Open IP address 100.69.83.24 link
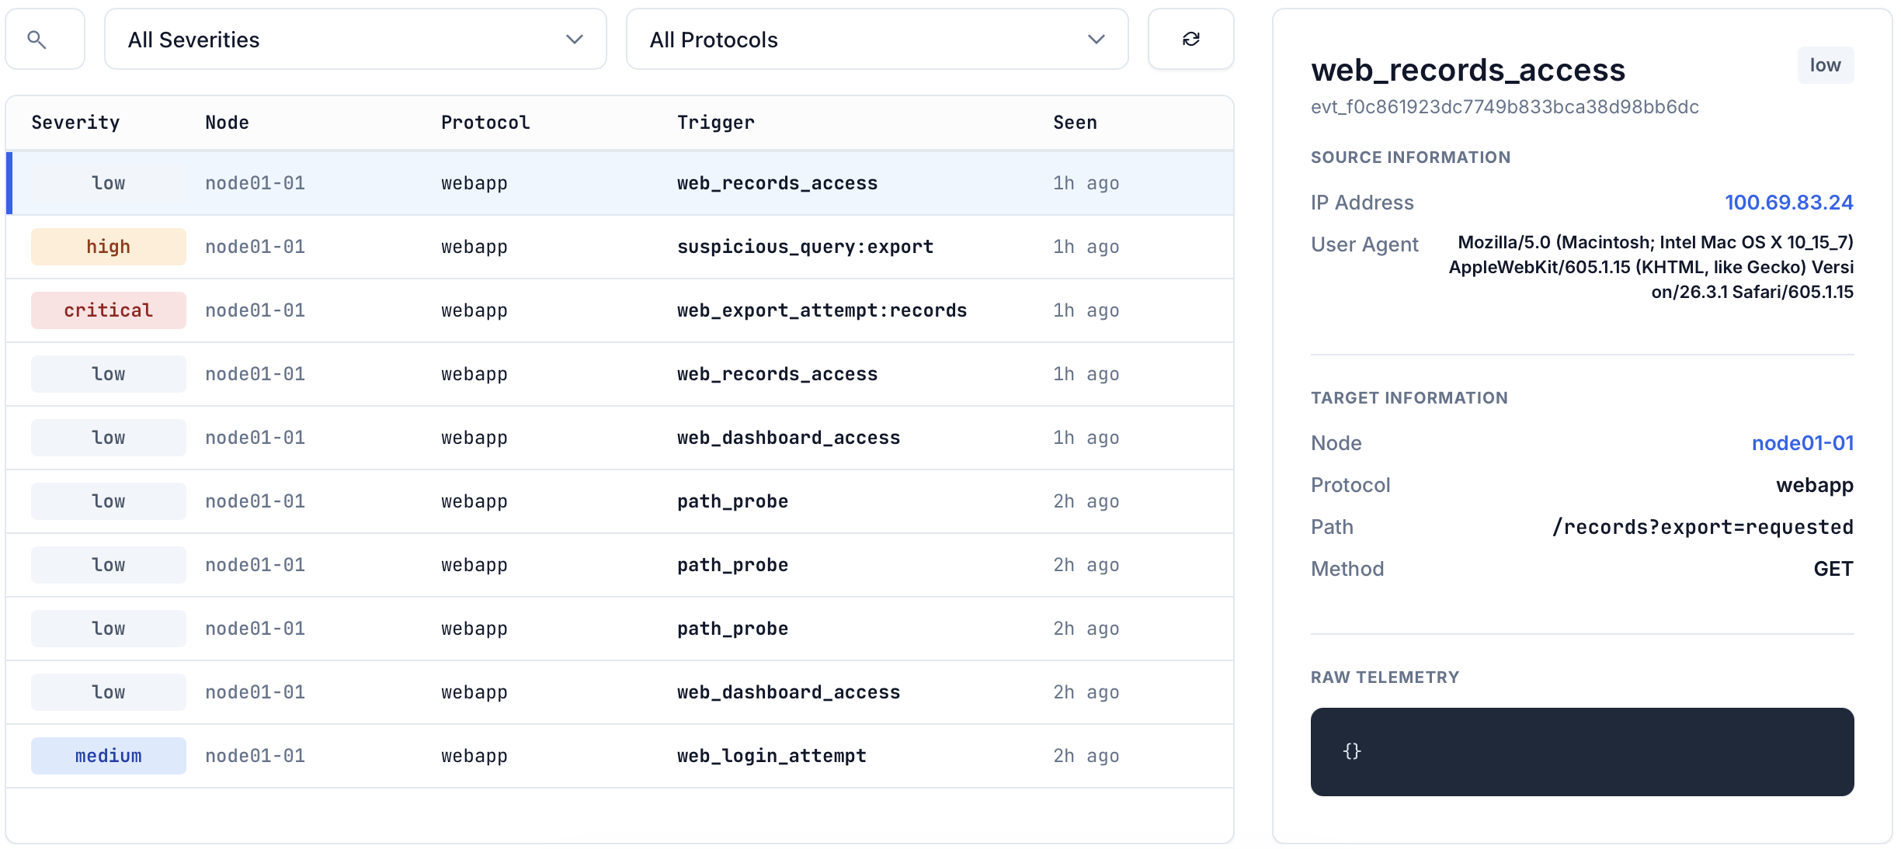 click(x=1788, y=203)
